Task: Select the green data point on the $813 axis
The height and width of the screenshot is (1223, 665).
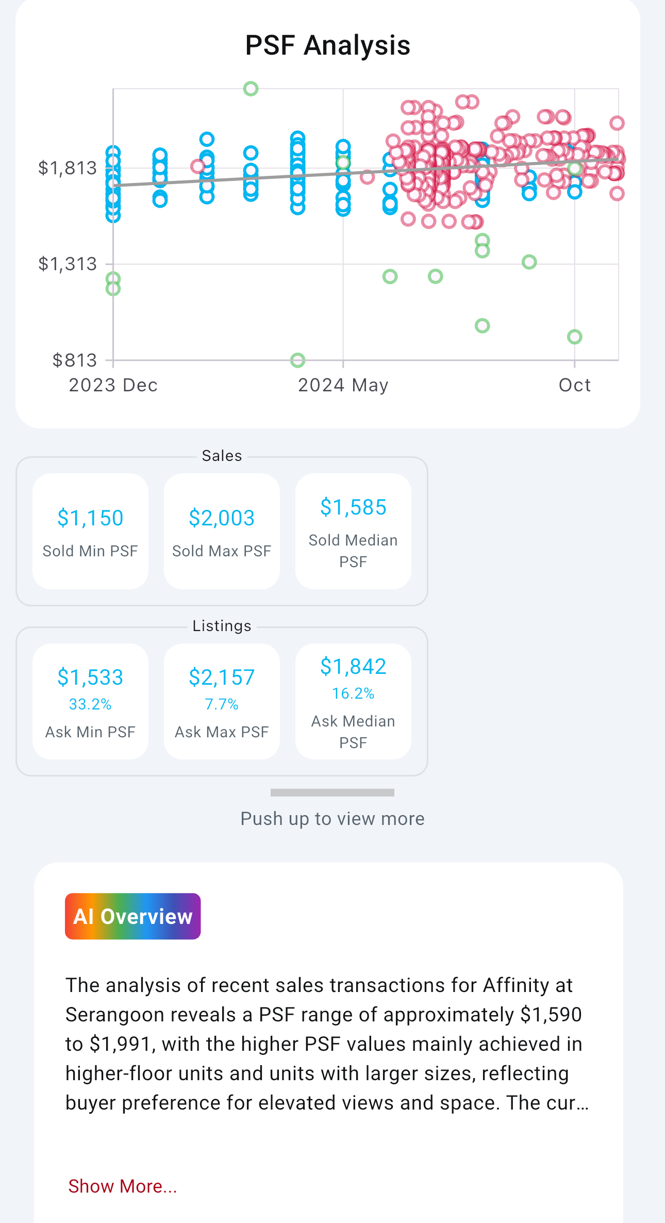Action: tap(297, 360)
